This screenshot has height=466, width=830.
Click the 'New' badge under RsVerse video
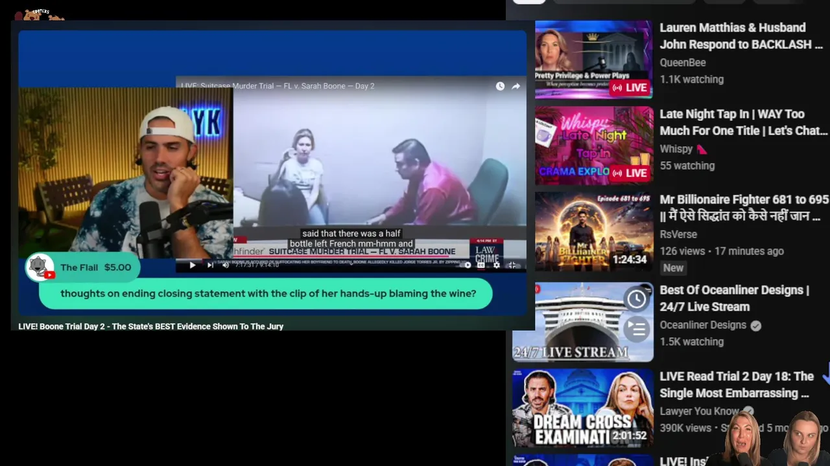tap(673, 268)
